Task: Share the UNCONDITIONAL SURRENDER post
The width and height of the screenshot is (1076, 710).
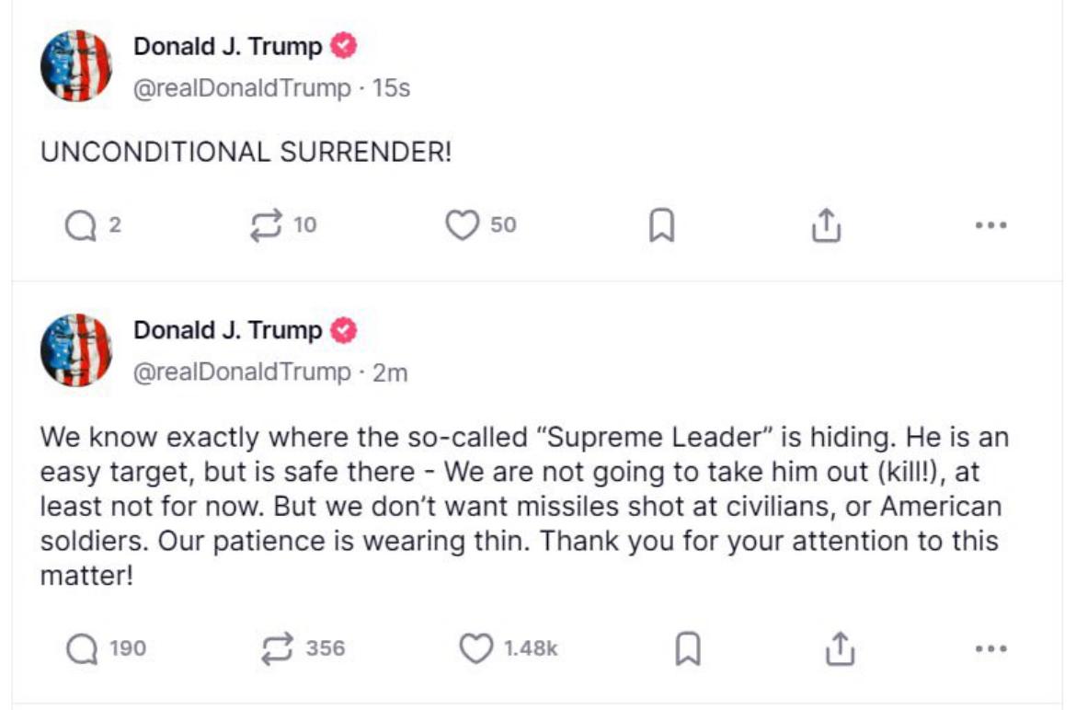Action: coord(826,225)
